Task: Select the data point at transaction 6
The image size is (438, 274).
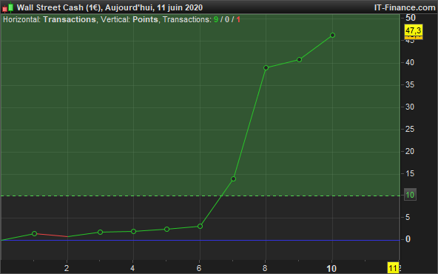Action: point(200,226)
